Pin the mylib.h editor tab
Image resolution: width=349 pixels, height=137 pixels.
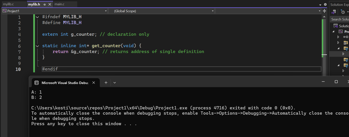click(44, 4)
